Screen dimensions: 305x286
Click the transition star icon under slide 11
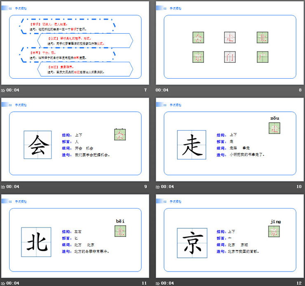(3, 283)
